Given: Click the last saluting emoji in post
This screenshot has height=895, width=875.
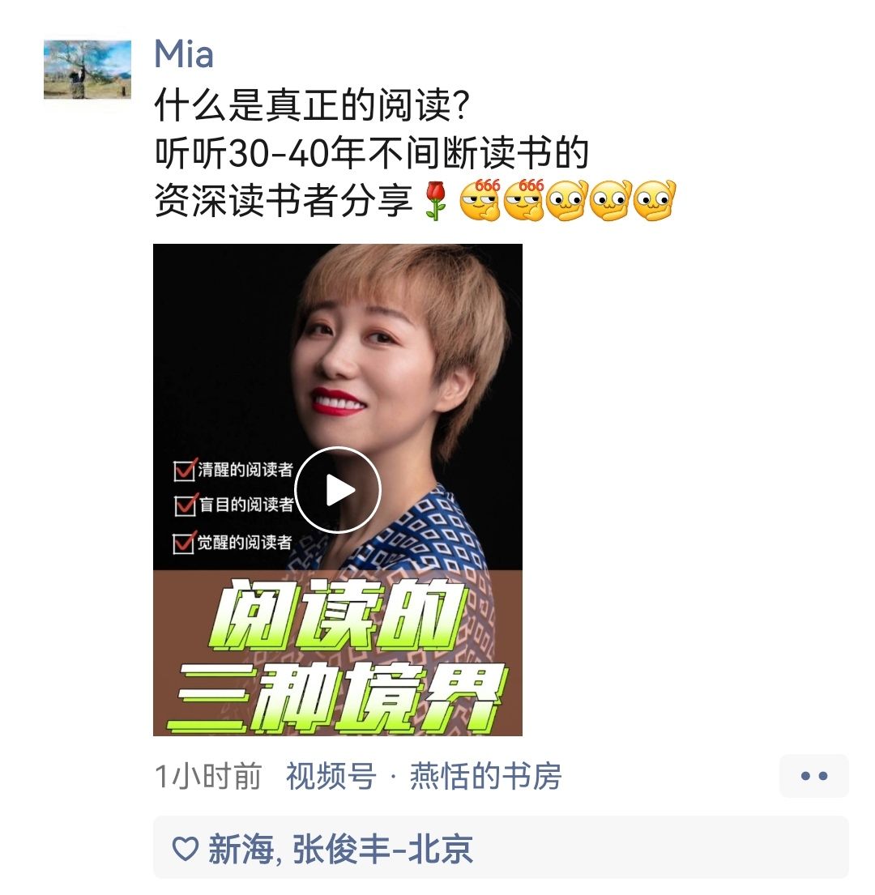Looking at the screenshot, I should click(655, 200).
